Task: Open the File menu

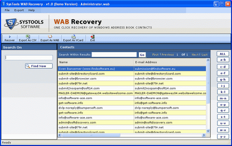Action: pyautogui.click(x=7, y=10)
